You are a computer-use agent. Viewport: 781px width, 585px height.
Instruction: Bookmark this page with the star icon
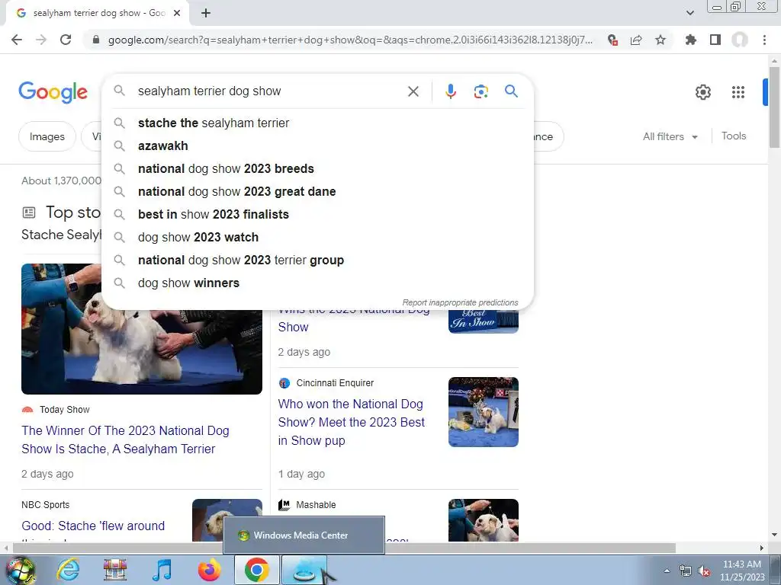pyautogui.click(x=660, y=40)
